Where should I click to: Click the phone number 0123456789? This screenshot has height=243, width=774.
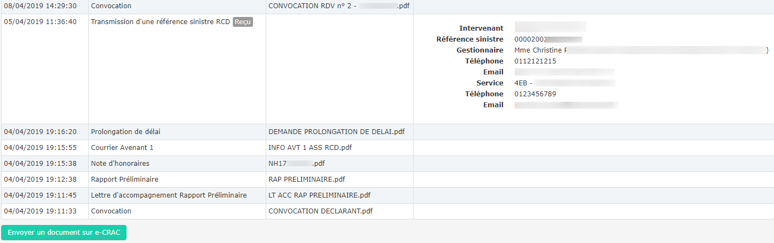(535, 94)
